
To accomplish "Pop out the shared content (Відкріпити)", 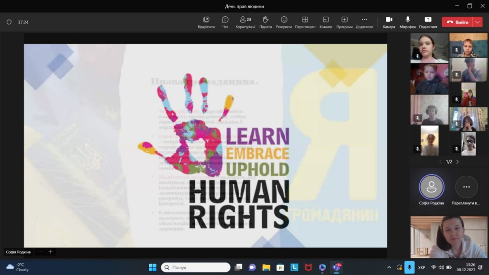I will point(206,22).
